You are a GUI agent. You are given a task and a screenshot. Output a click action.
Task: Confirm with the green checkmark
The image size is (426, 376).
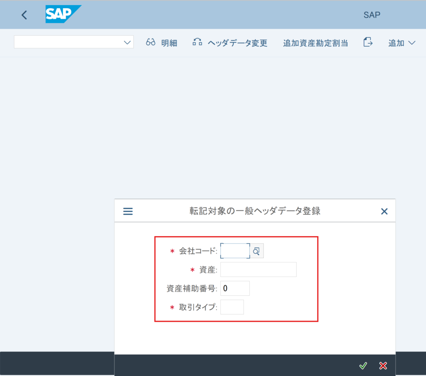363,366
